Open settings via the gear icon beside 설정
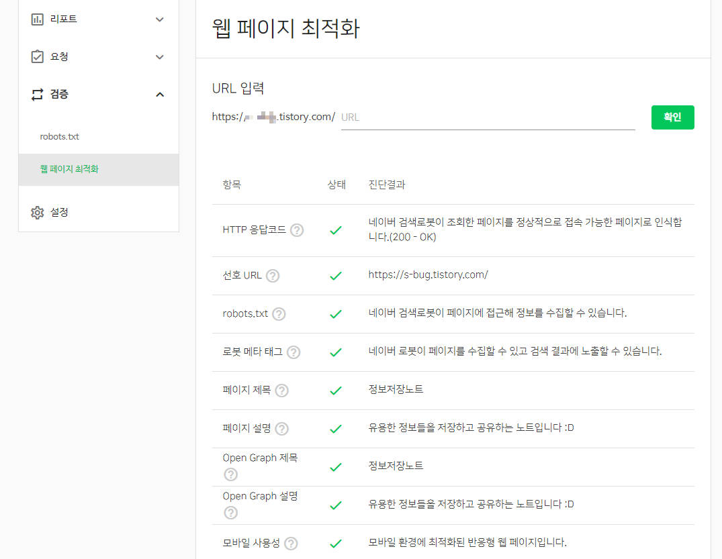Screen dimensions: 722x559 (38, 211)
